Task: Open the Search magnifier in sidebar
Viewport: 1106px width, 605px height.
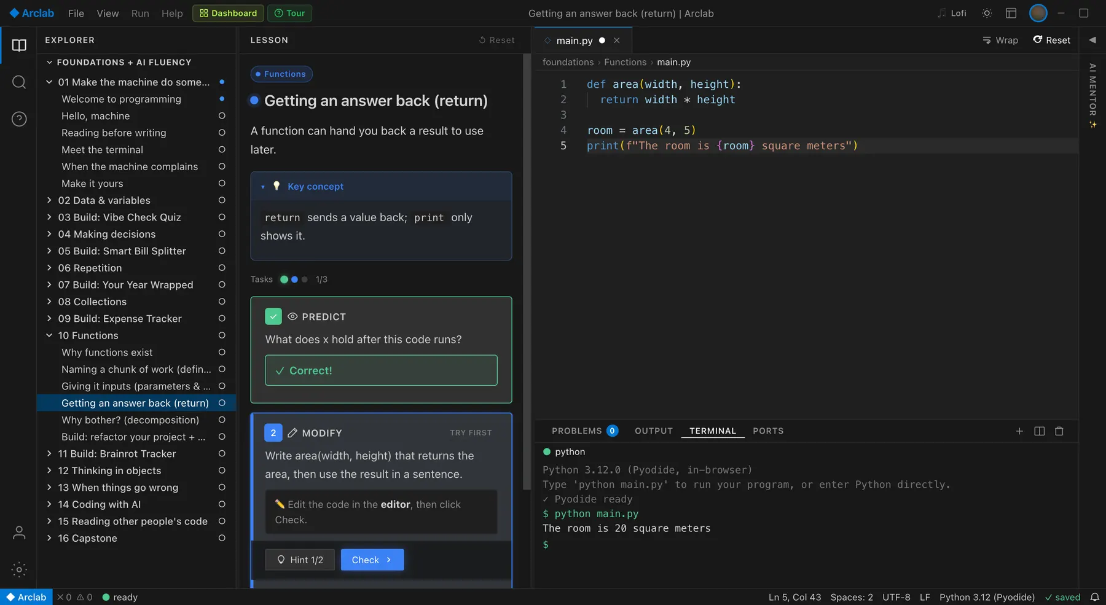Action: [19, 82]
